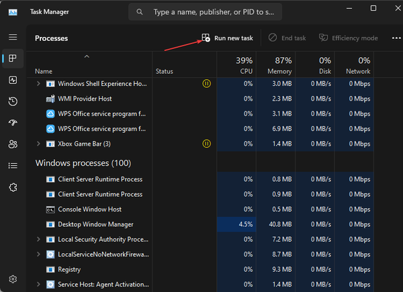
Task: Expand Local Security Authority Process row
Action: point(38,239)
